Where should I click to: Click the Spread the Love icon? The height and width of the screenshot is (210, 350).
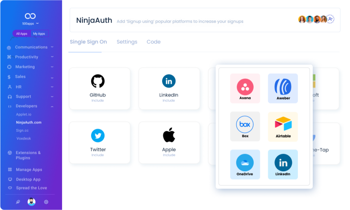10,188
